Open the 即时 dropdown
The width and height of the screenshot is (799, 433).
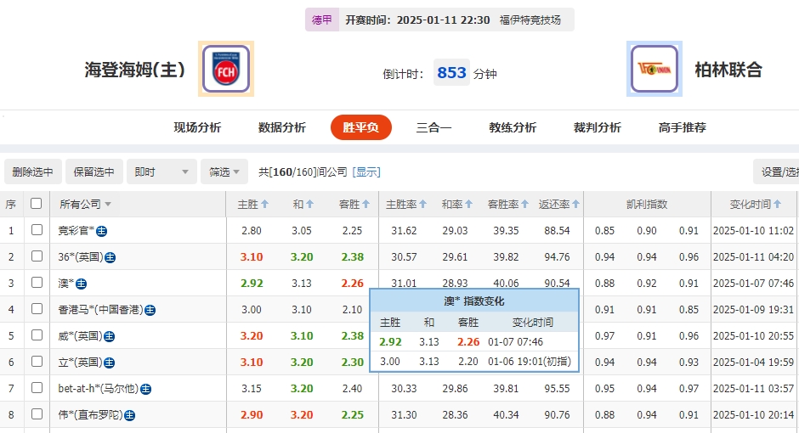(x=162, y=172)
